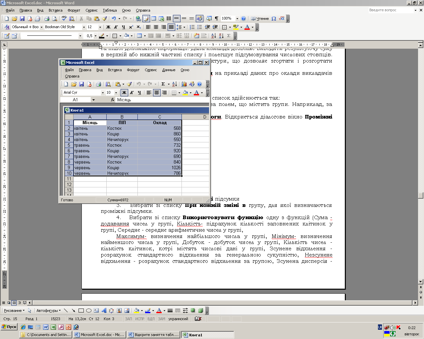The image size is (424, 339).
Task: Choose the Arrow tool in Drawing toolbar
Action: click(x=73, y=311)
